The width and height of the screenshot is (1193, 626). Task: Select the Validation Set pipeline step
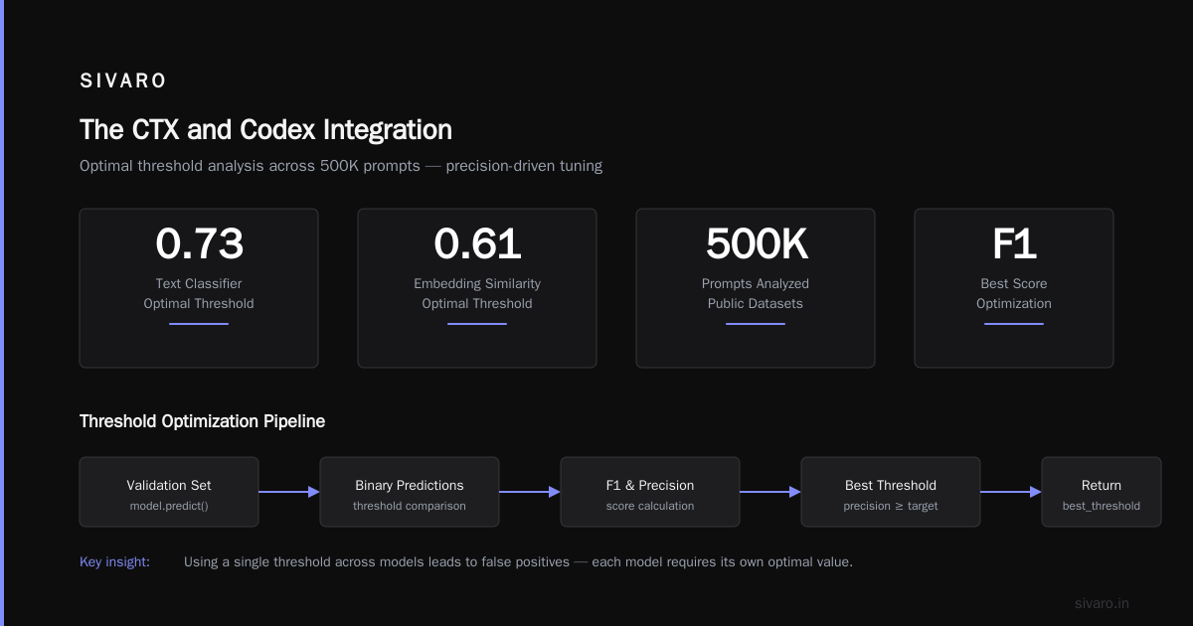click(x=169, y=492)
